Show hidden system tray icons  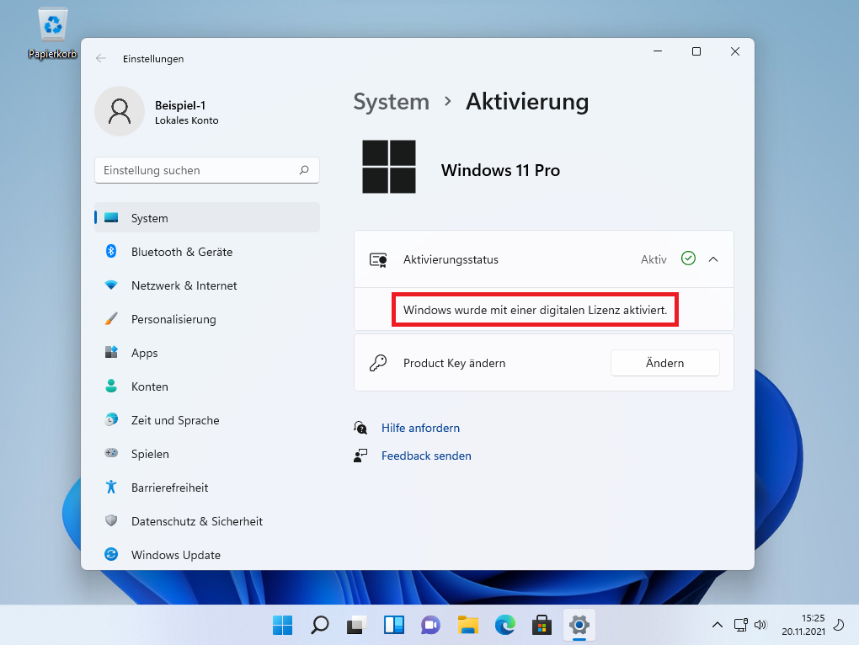(x=718, y=625)
